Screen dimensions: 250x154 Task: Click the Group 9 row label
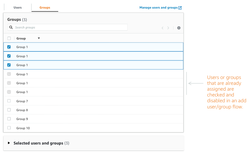point(22,119)
